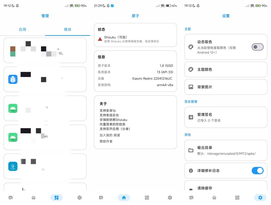271x205 pixels.
Task: Enable the 动态取色 switch
Action: [257, 47]
